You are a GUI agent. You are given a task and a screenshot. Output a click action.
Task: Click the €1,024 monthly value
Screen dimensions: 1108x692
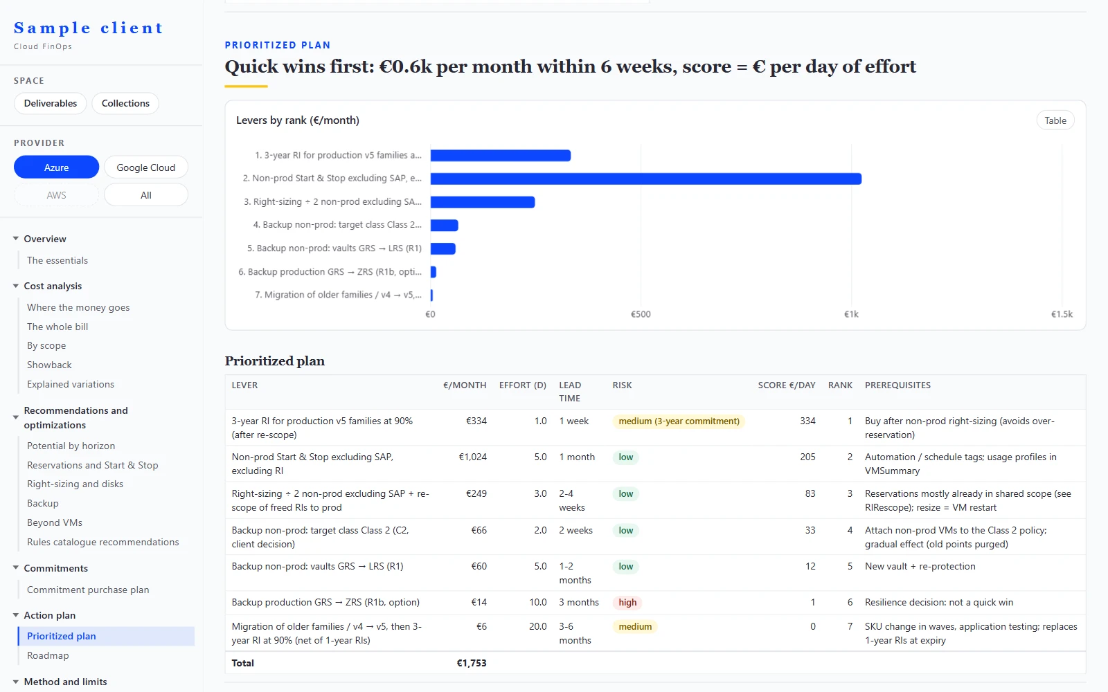point(472,457)
